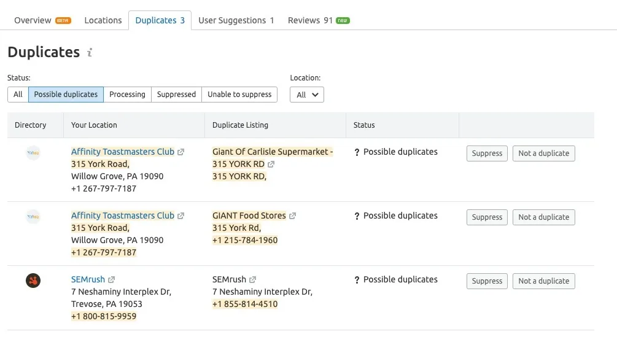Screen dimensions: 617x353
Task: Click SEMrush name in Duplicate Listing column
Action: click(229, 279)
